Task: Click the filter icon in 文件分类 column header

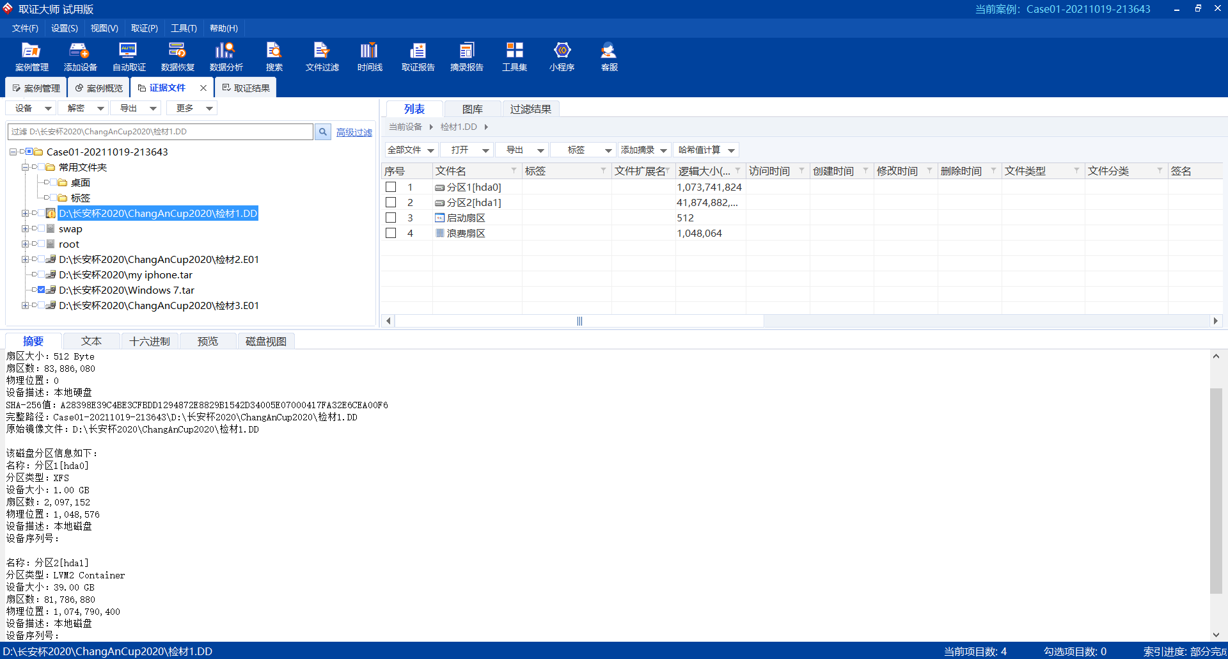Action: pyautogui.click(x=1160, y=171)
